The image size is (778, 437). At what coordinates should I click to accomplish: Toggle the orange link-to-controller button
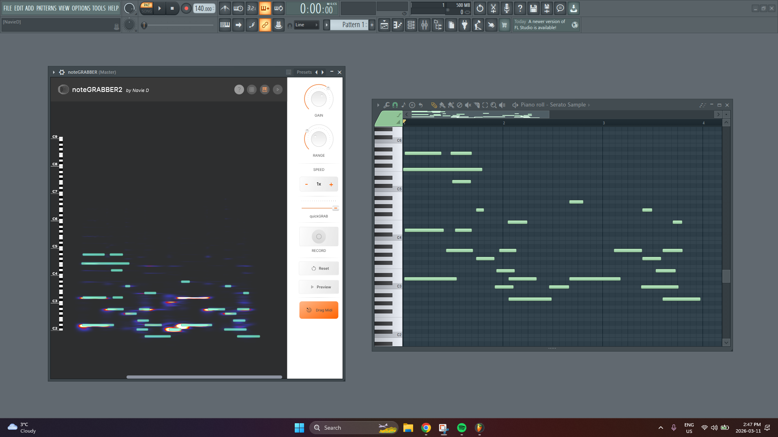pos(265,25)
